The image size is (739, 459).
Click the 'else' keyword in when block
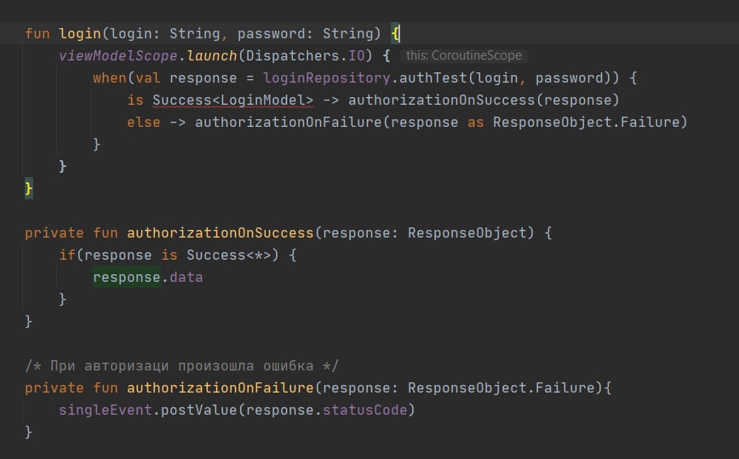click(144, 122)
